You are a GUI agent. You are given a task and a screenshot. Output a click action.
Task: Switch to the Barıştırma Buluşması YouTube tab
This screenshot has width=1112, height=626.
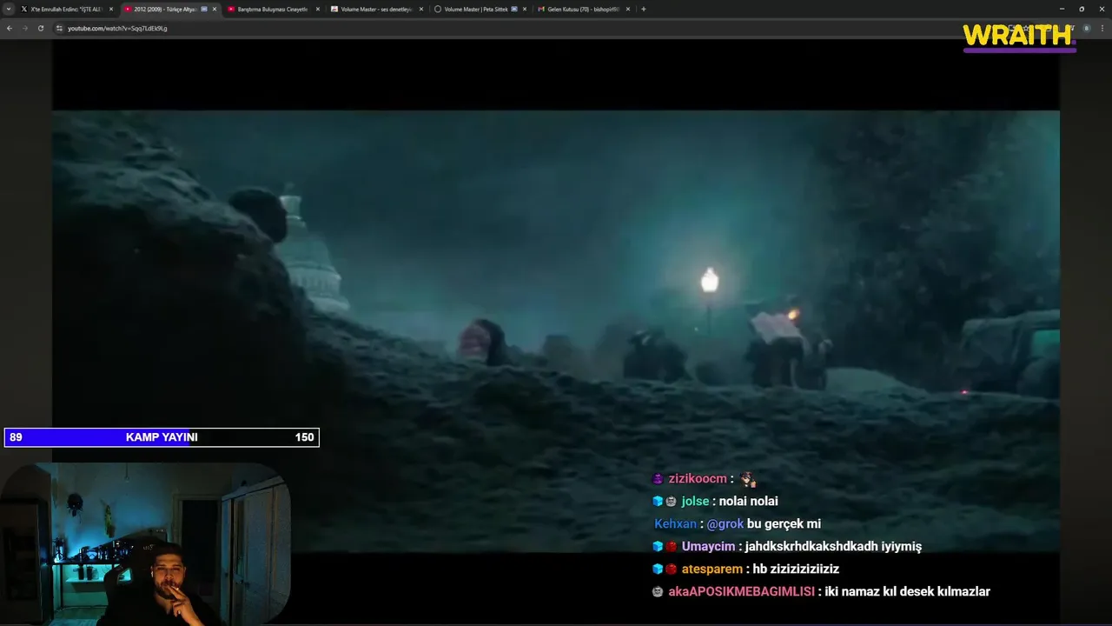(273, 9)
